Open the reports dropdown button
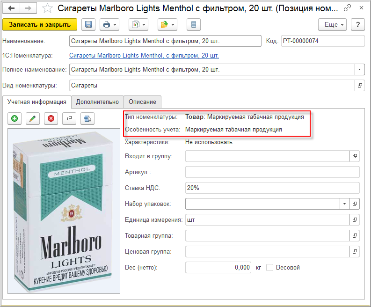Viewport: 371px width, 307px height. 138,24
